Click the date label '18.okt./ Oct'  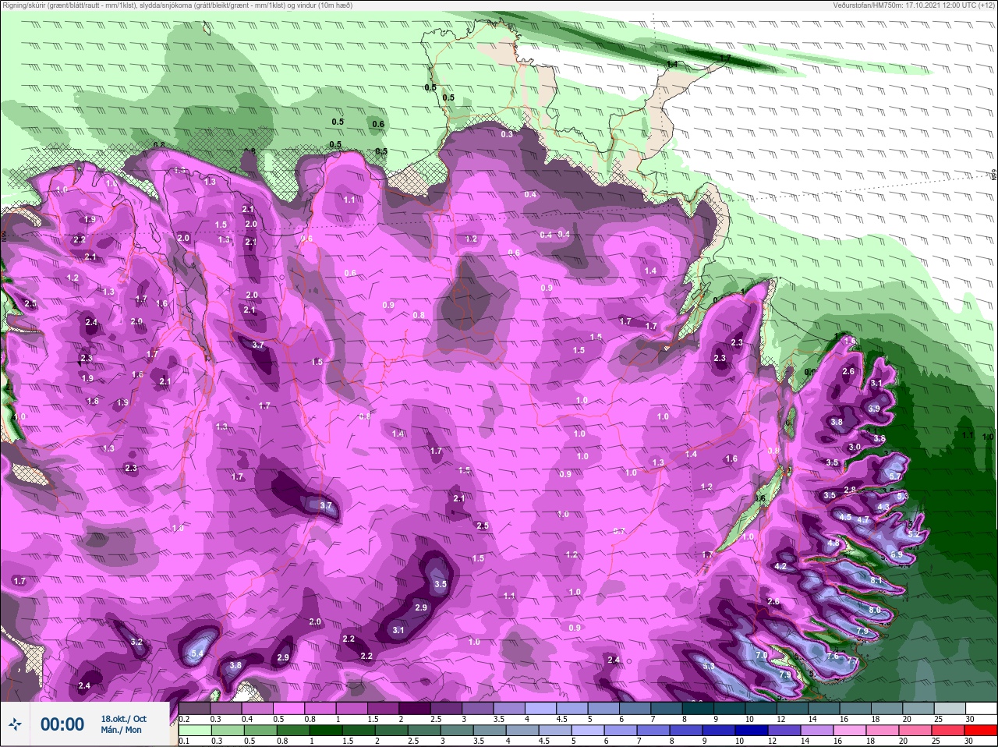pyautogui.click(x=123, y=719)
